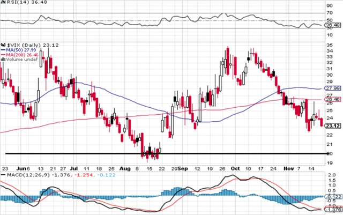
Task: Click the -1.376 MACD axis tag
Action: point(333,211)
